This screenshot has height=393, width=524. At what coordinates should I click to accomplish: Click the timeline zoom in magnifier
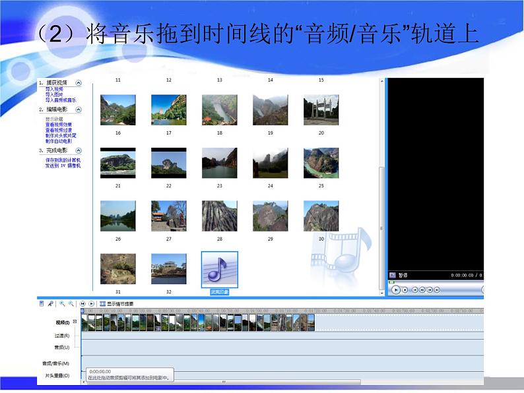[x=62, y=304]
